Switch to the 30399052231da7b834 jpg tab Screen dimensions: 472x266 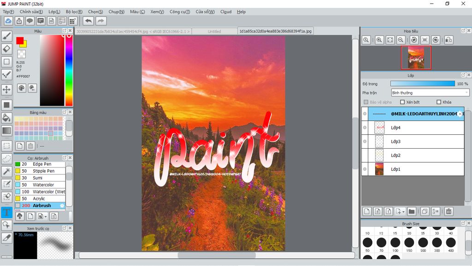(x=133, y=31)
